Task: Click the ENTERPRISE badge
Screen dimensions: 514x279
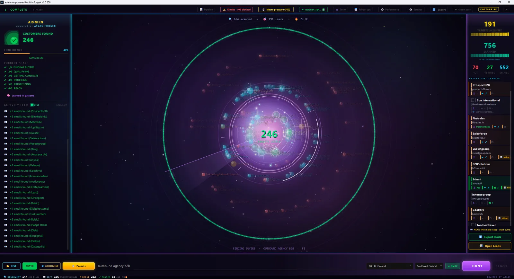Action: coord(489,9)
